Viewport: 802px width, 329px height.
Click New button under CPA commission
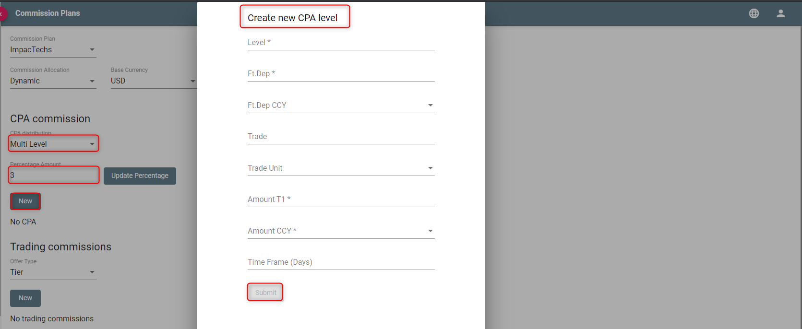pyautogui.click(x=25, y=201)
